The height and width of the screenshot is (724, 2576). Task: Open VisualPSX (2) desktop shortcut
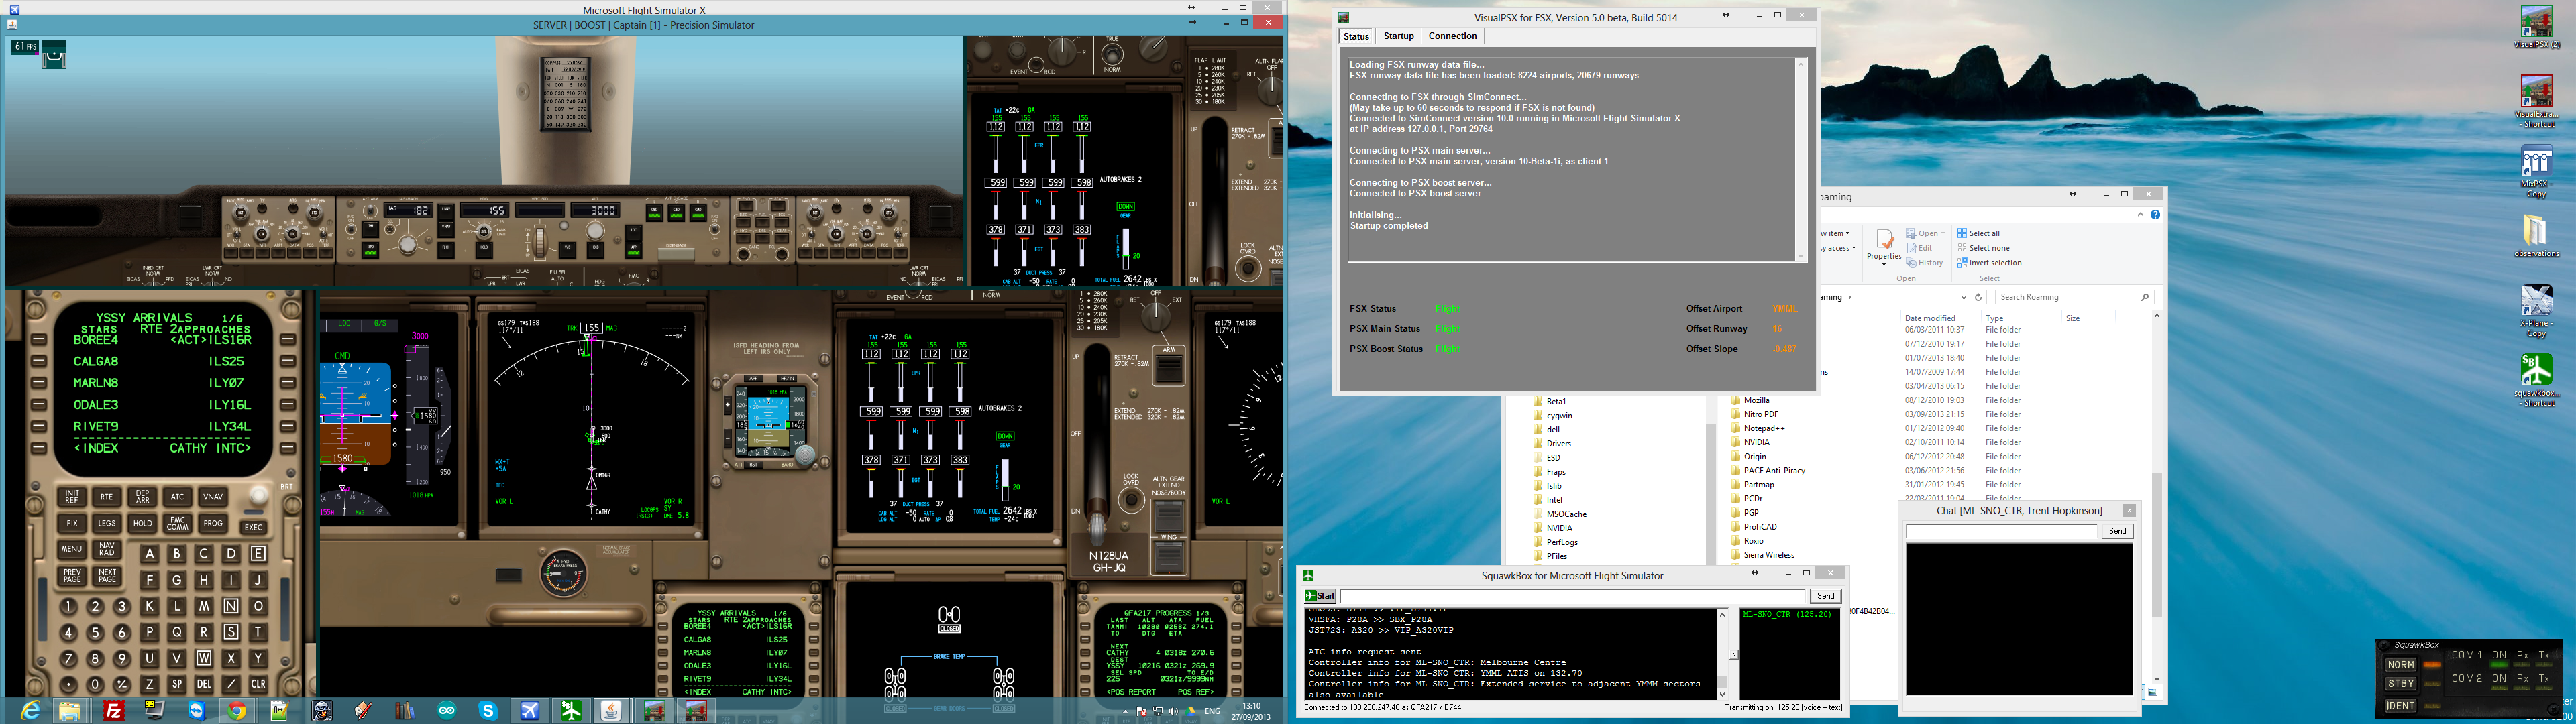click(x=2536, y=27)
